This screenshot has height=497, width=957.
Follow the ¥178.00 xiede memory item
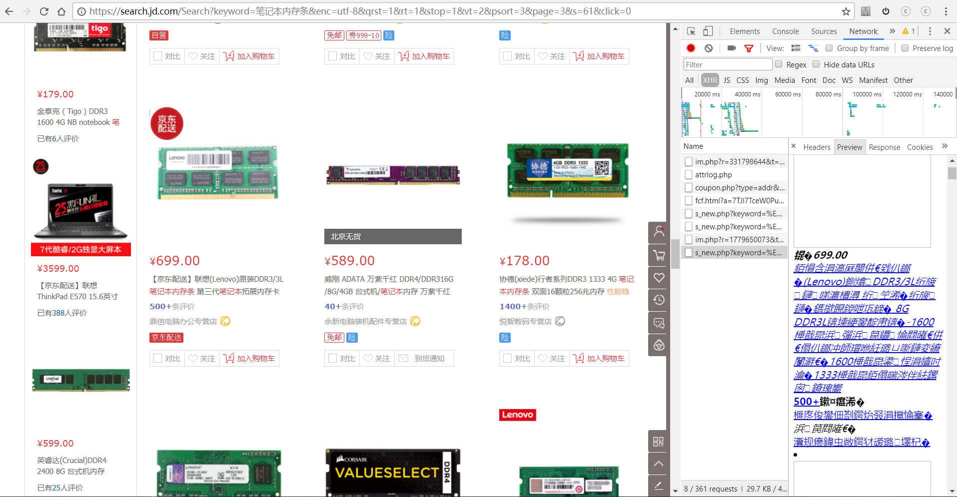point(552,358)
